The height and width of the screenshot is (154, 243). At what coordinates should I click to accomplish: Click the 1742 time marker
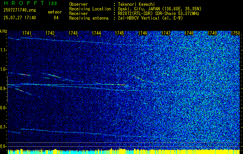point(50,33)
